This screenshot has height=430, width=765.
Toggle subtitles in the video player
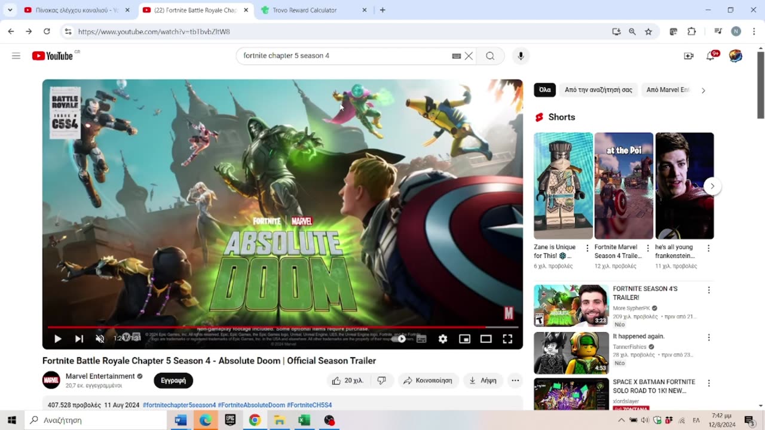click(421, 339)
